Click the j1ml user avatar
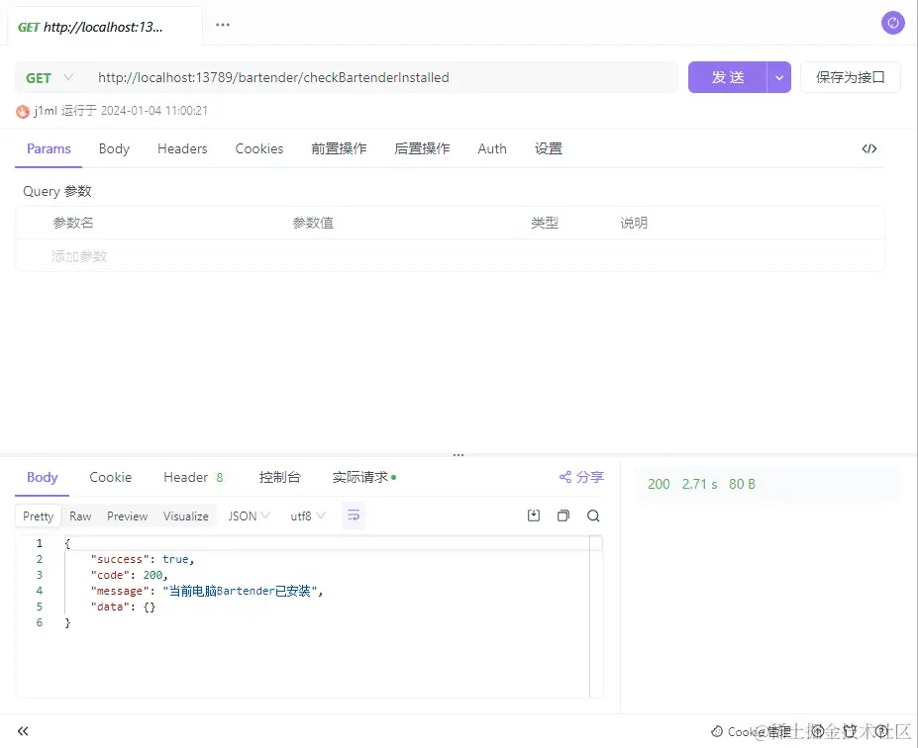The width and height of the screenshot is (918, 748). 23,111
